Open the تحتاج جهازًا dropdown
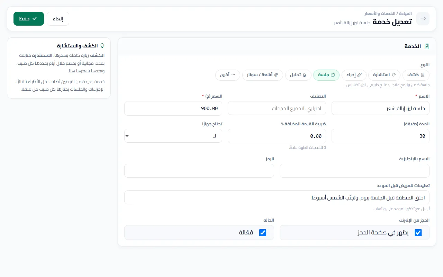The image size is (443, 277). pos(173,136)
